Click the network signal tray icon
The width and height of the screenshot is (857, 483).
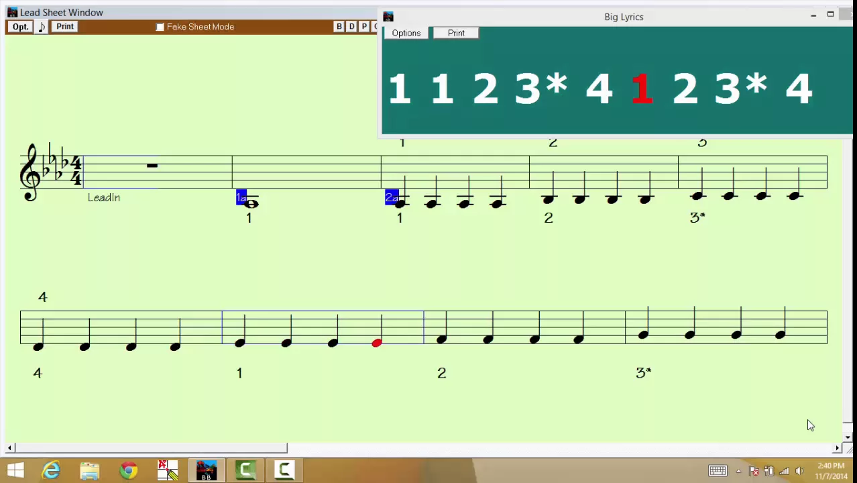point(784,471)
